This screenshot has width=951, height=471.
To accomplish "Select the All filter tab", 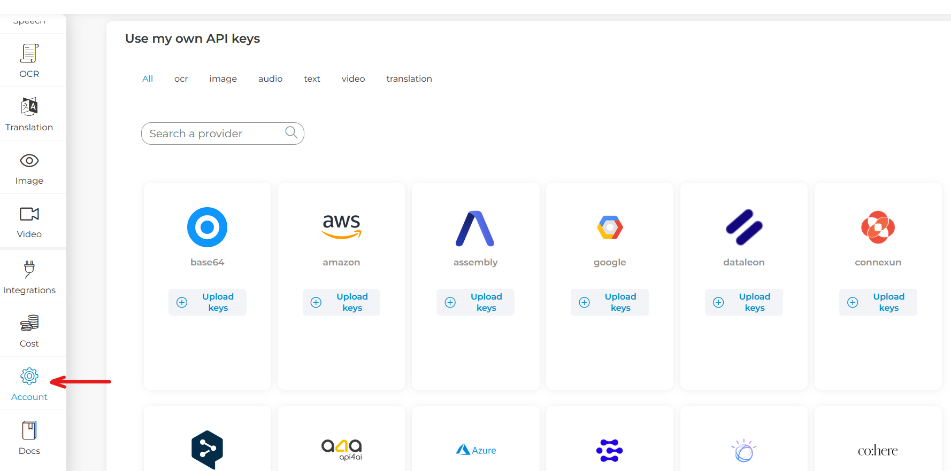I will click(x=148, y=78).
